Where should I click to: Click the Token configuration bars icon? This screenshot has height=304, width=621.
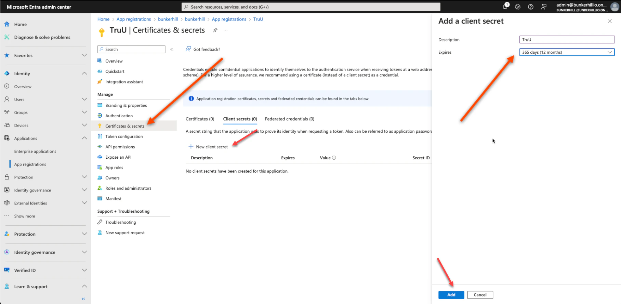100,136
